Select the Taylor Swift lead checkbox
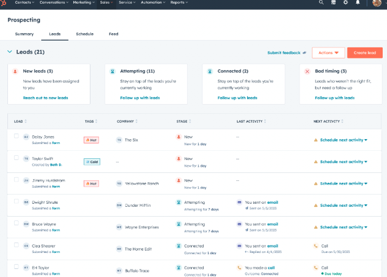 [x=16, y=158]
